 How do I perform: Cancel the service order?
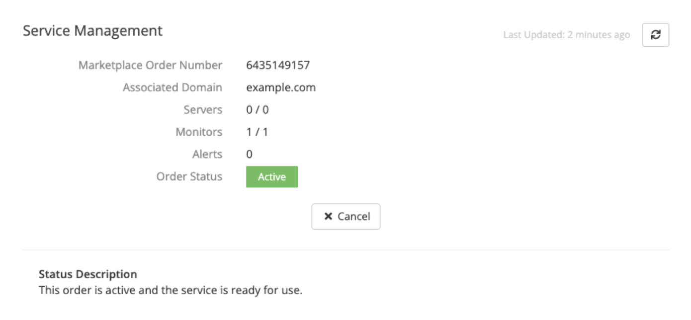346,216
